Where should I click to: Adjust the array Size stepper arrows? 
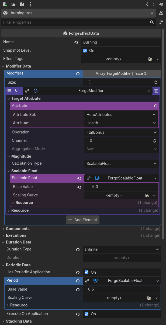(155, 82)
